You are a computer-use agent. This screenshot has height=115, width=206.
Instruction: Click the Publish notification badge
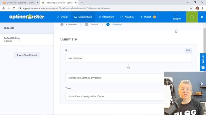[x=154, y=17]
